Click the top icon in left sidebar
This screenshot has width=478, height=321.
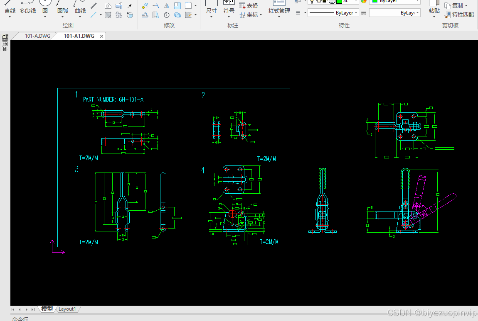[5, 37]
